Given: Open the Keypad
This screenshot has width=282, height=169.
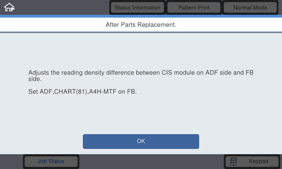Looking at the screenshot, I should pos(252,161).
